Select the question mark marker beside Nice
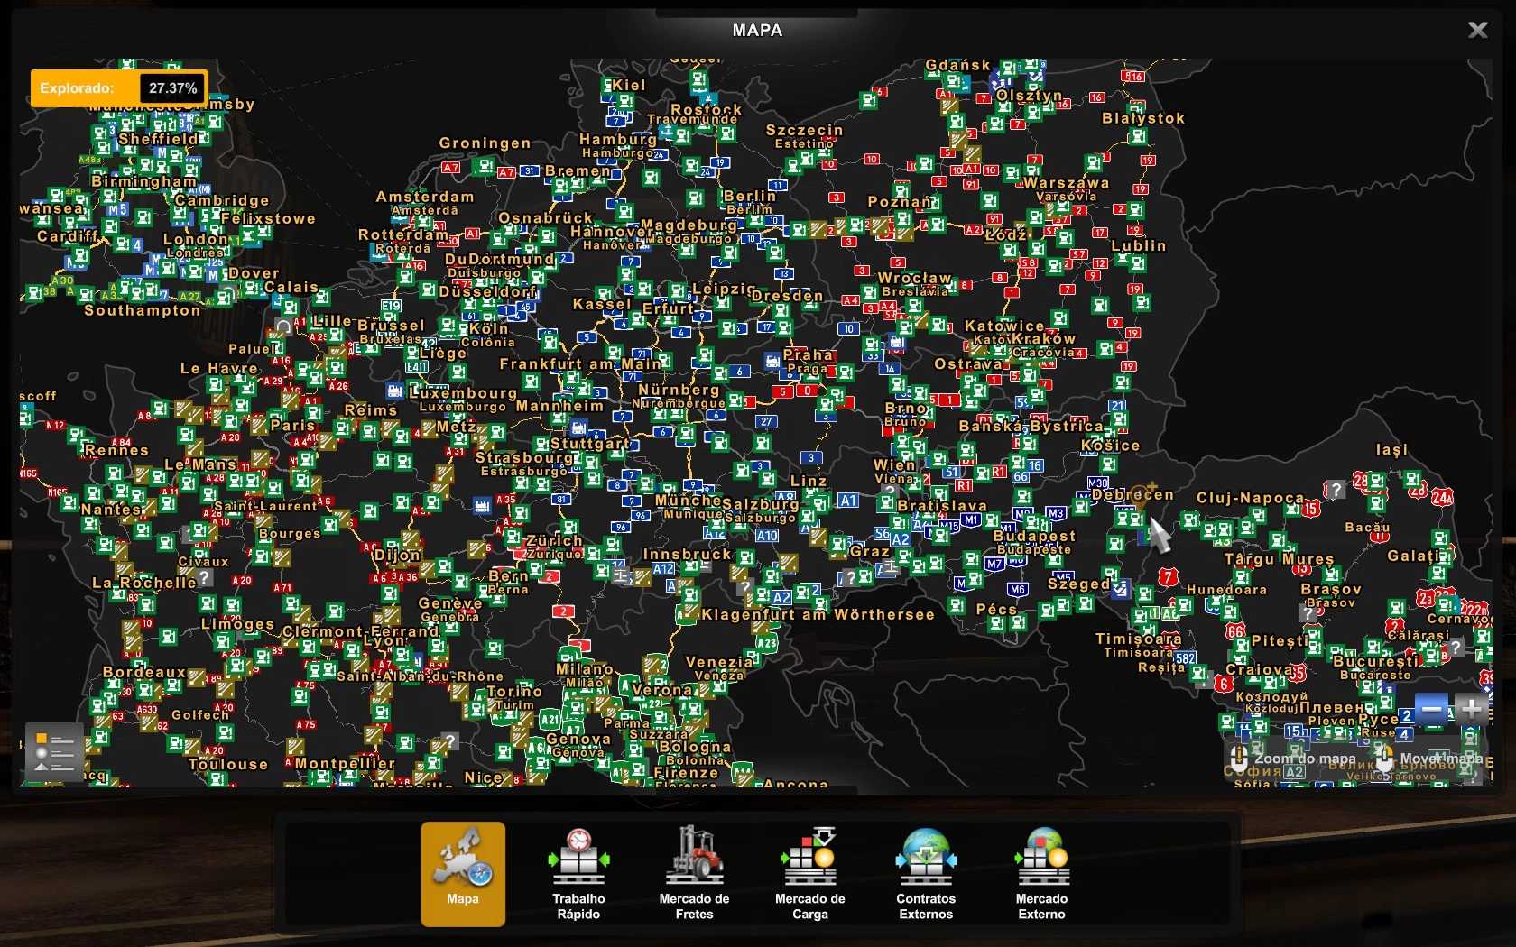The height and width of the screenshot is (947, 1516). click(450, 740)
